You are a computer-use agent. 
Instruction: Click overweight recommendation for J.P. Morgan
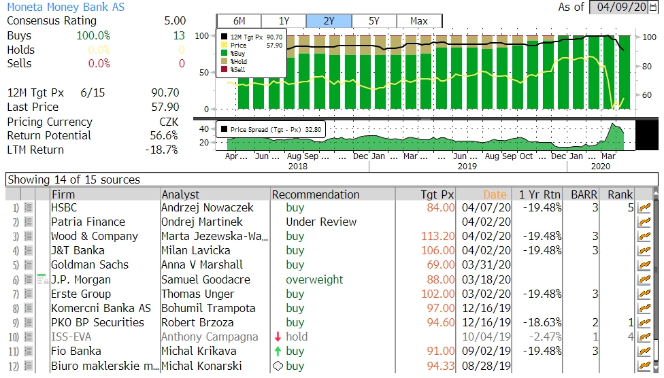coord(314,279)
